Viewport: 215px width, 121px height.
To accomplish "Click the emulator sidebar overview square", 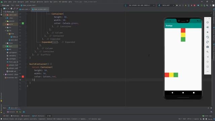I will coord(208,67).
